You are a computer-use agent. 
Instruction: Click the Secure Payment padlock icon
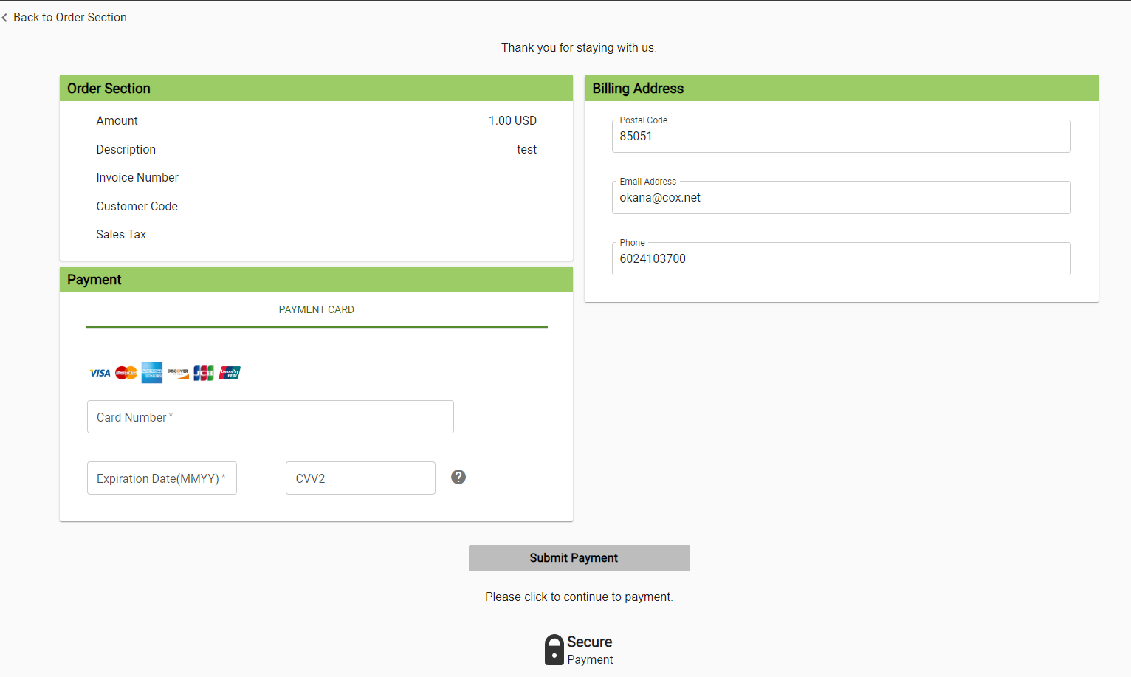click(x=554, y=650)
